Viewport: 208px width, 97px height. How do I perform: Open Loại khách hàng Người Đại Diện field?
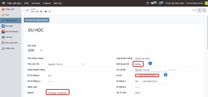tap(168, 58)
